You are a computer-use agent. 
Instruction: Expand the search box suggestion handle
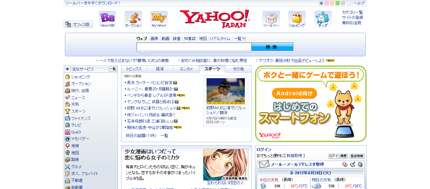[145, 53]
